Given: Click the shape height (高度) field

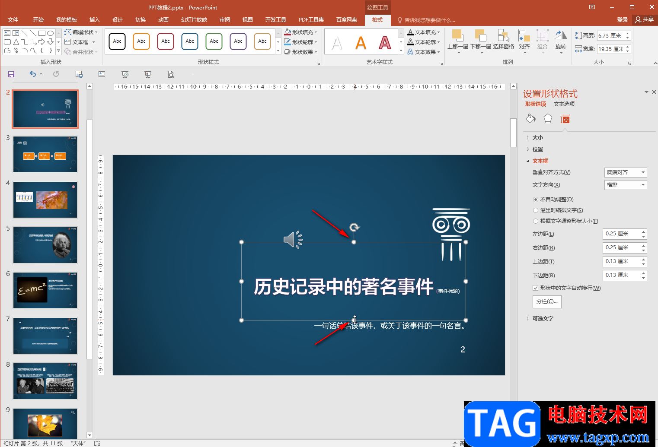Looking at the screenshot, I should tap(610, 36).
